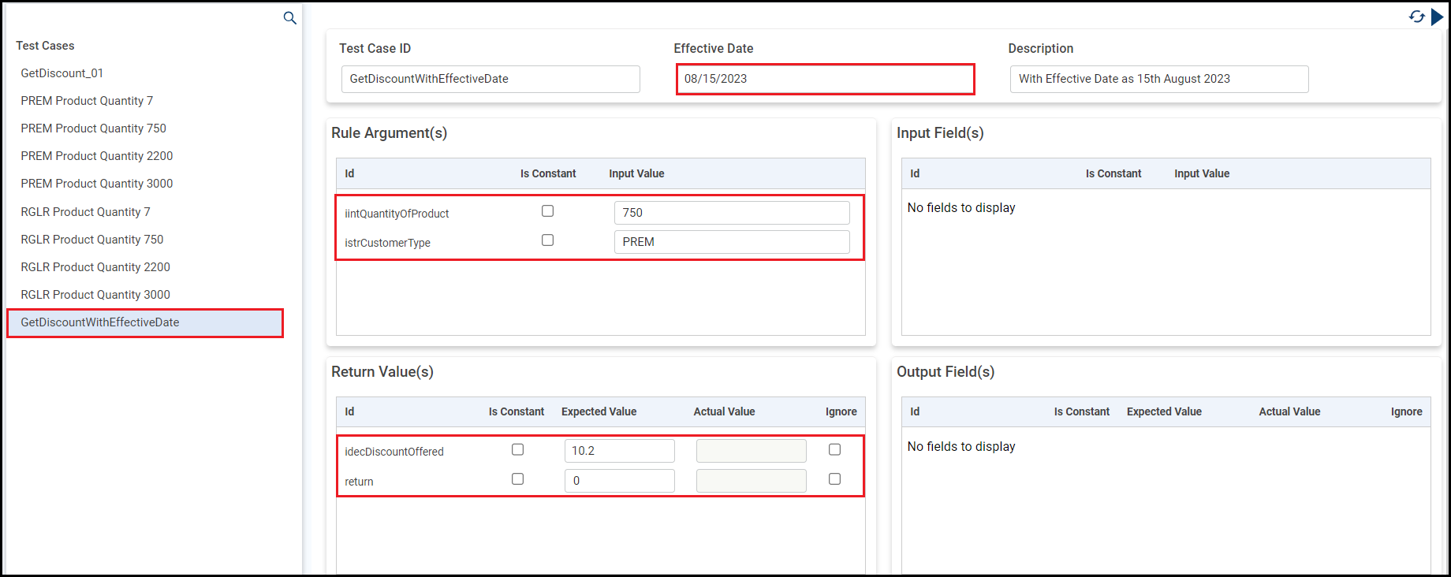The width and height of the screenshot is (1451, 577).
Task: Enable Ignore for idecDiscountOffered
Action: coord(834,449)
